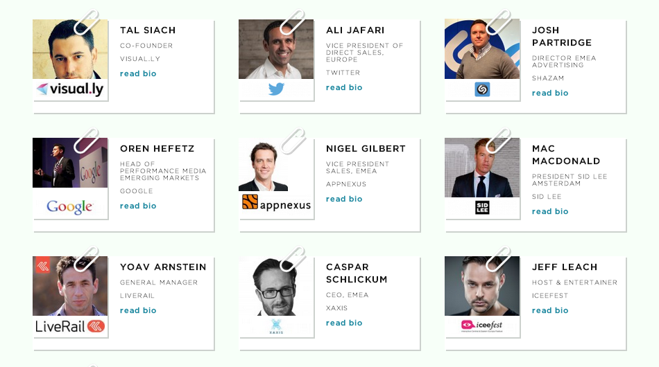The image size is (659, 367).
Task: Click the Sid Lee logo icon
Action: (x=482, y=207)
